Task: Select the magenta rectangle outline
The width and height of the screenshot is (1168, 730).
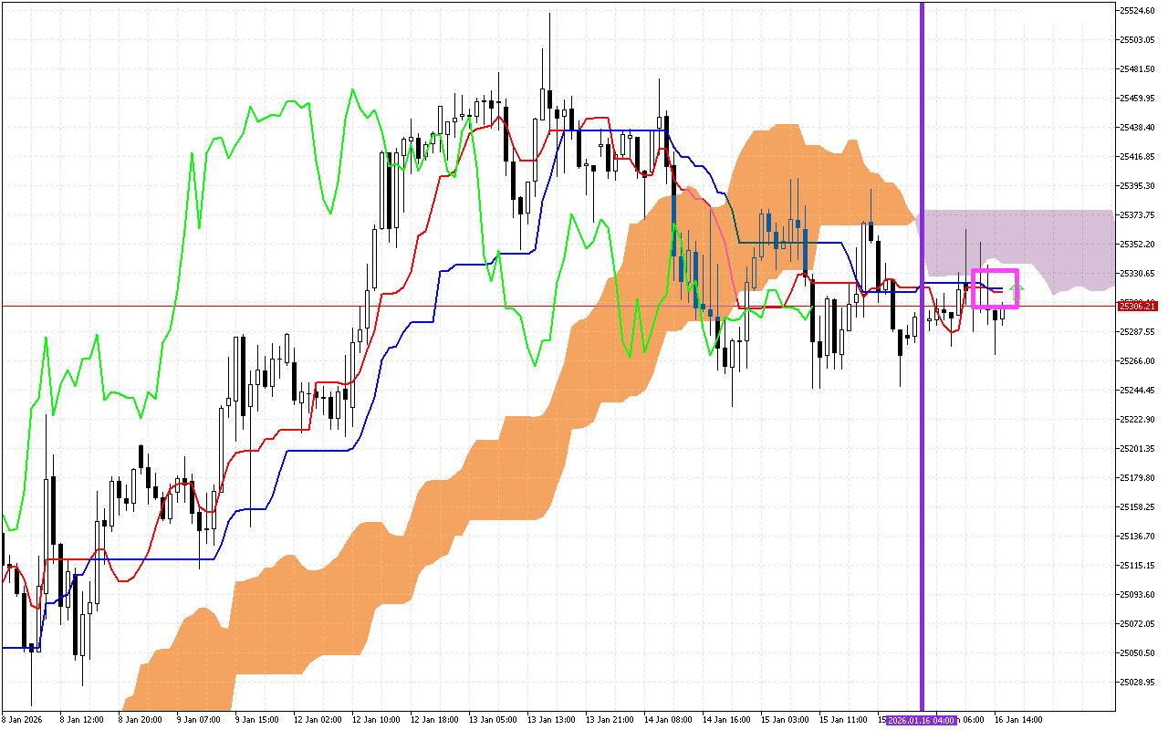Action: tap(995, 271)
